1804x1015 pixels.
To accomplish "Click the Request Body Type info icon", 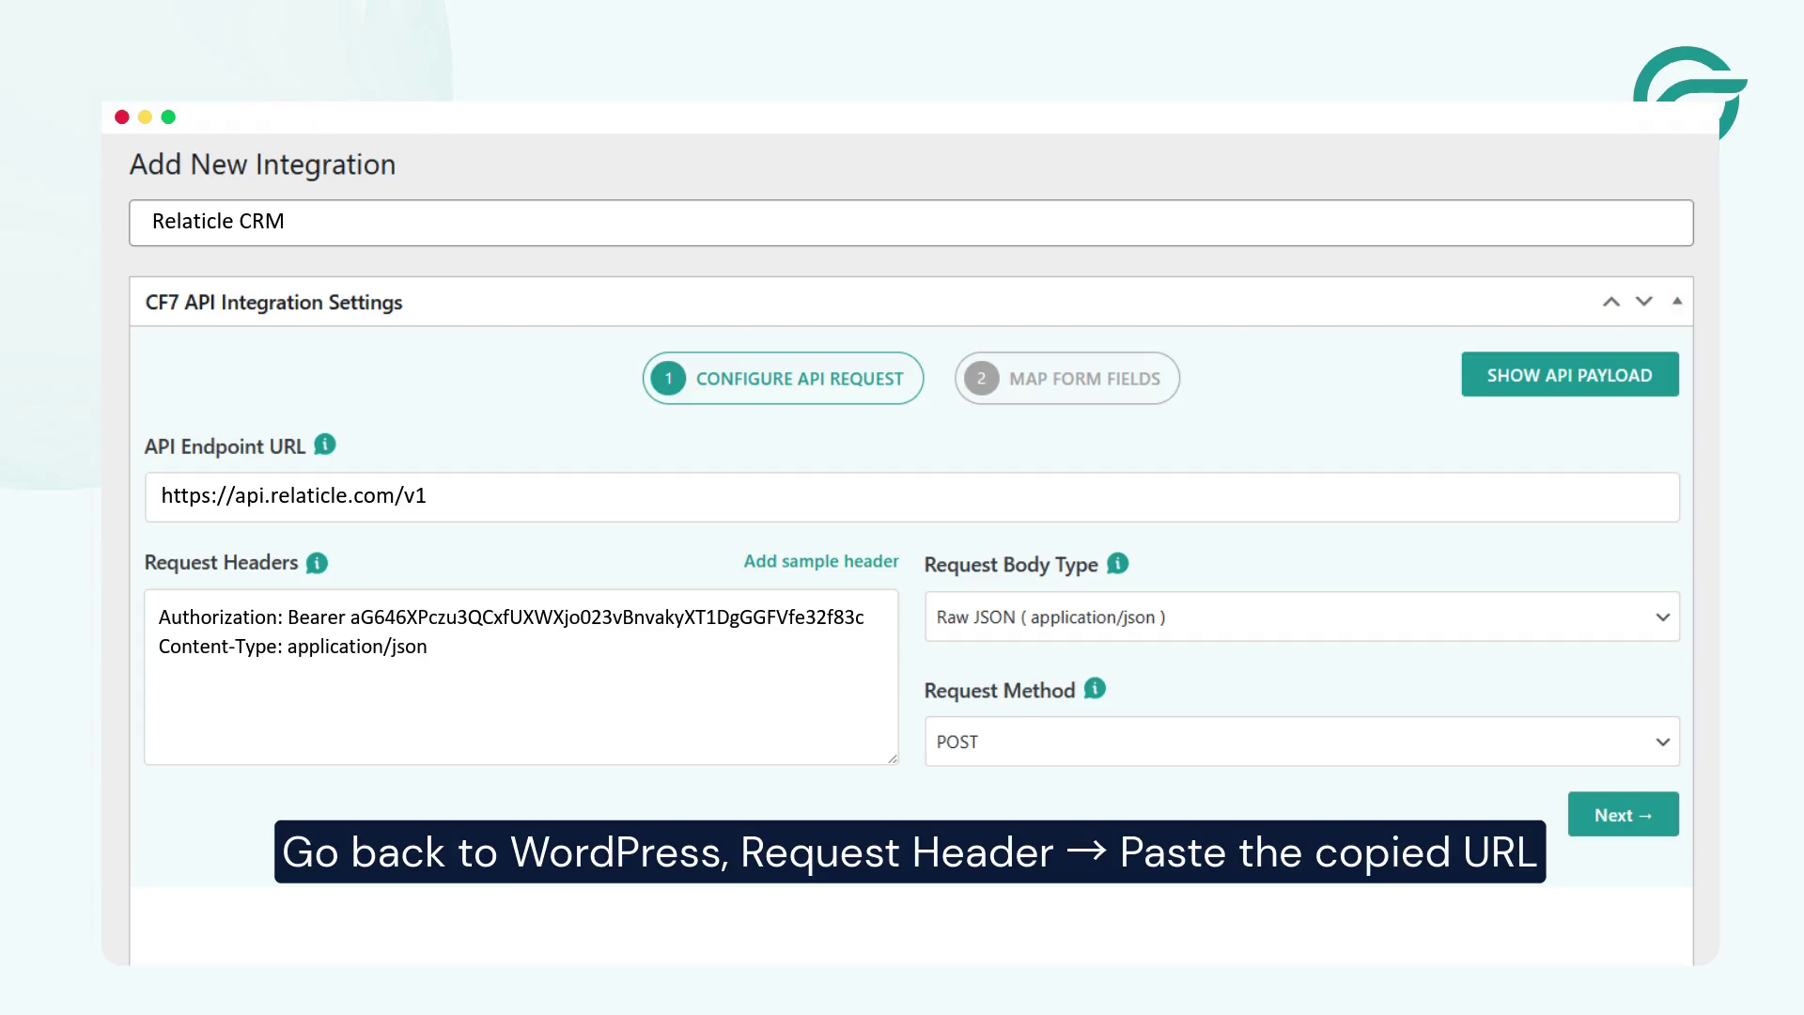I will [x=1118, y=563].
